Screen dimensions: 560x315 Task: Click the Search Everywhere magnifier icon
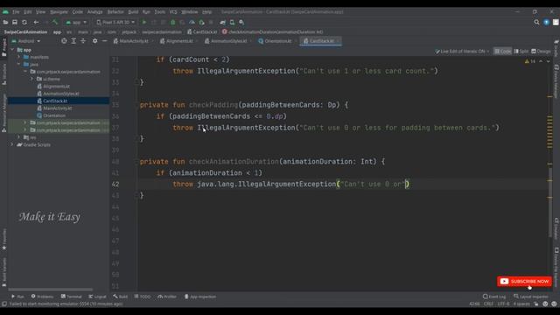tap(536, 22)
